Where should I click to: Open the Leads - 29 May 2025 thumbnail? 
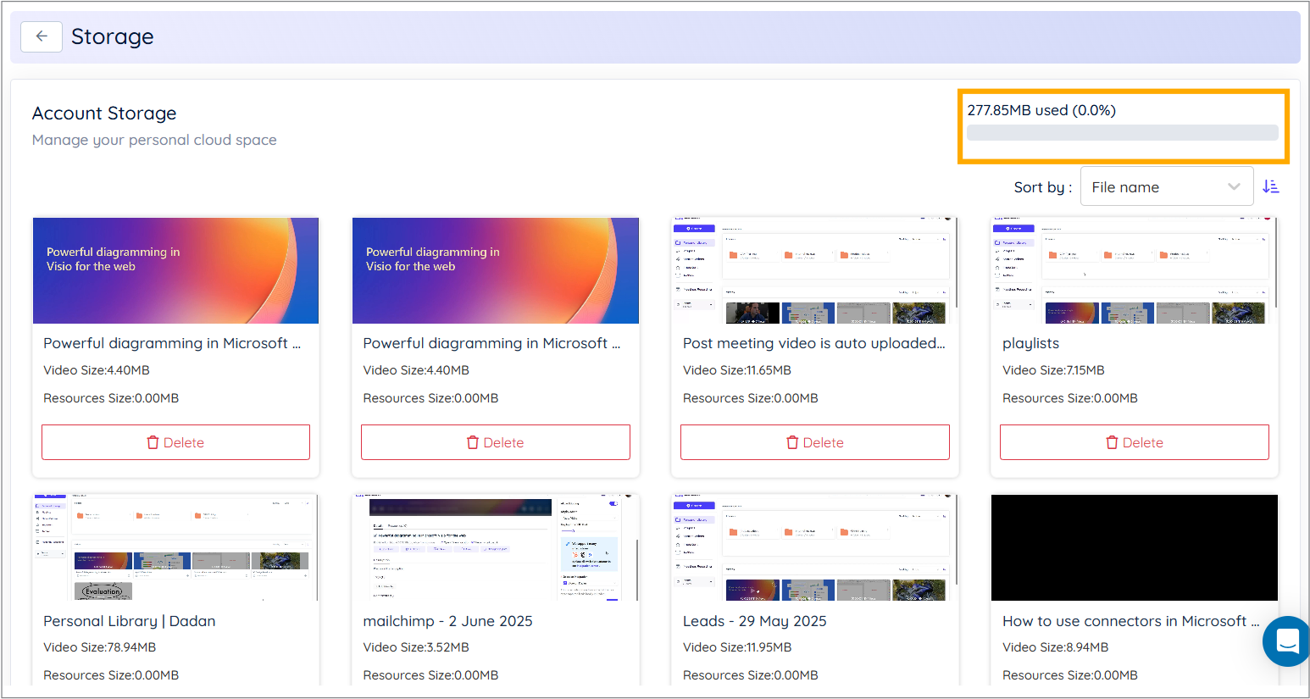point(814,547)
